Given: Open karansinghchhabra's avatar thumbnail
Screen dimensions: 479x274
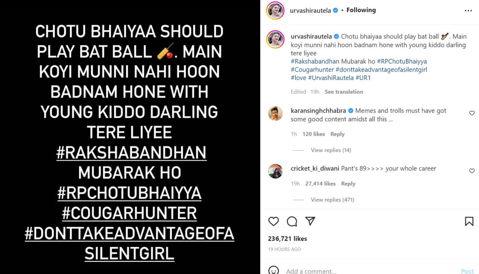Looking at the screenshot, I should click(x=275, y=113).
